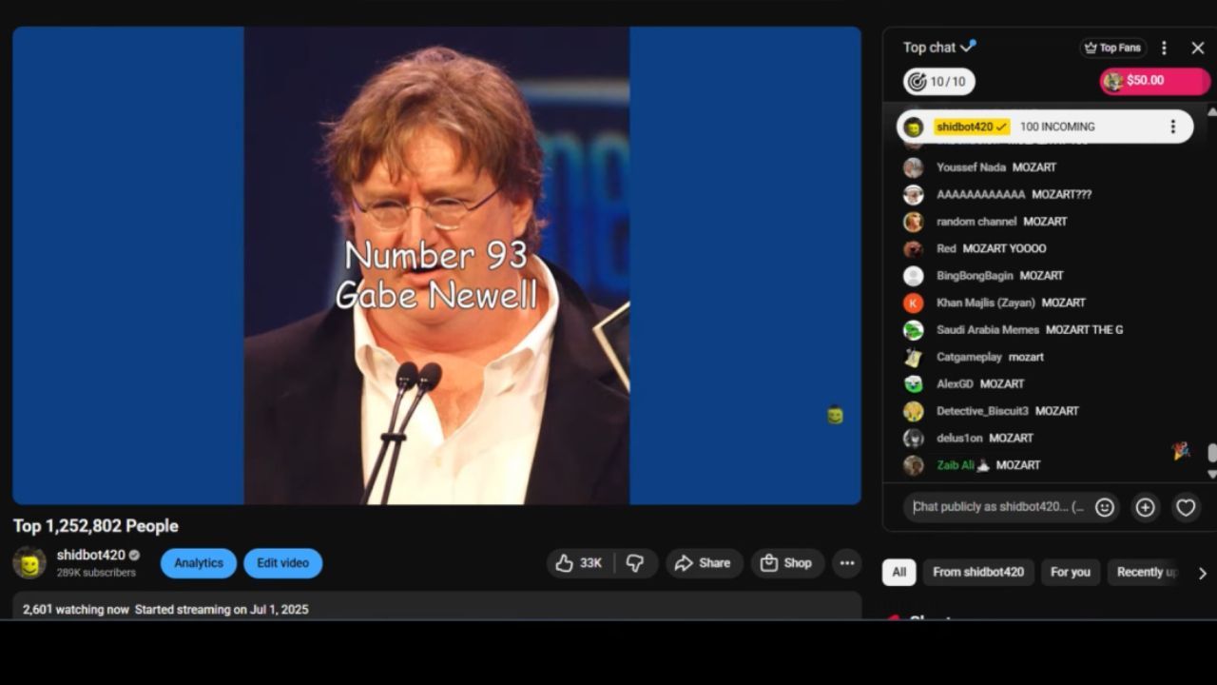Screen dimensions: 1217x685
Task: Open pinned message options menu
Action: [x=1172, y=127]
